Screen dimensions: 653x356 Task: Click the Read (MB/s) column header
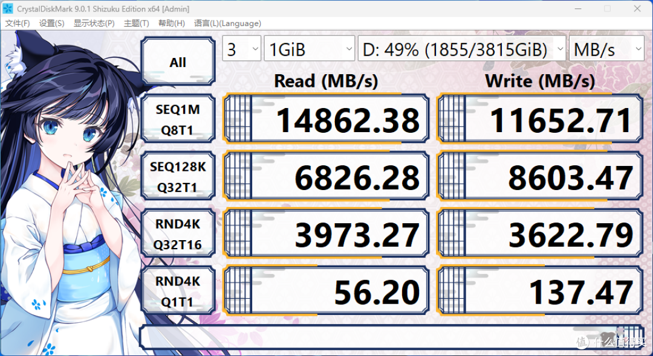point(326,81)
